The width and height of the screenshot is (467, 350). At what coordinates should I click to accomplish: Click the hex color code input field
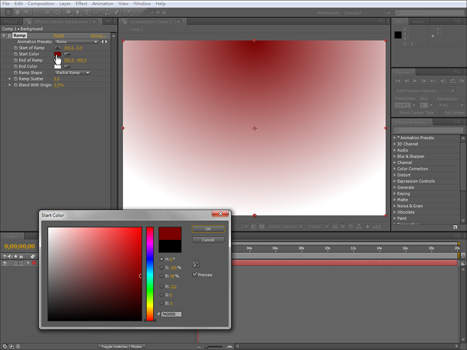click(x=171, y=314)
